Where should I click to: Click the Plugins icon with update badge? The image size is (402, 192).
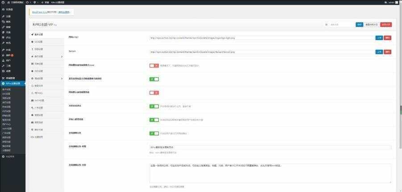tap(3, 55)
